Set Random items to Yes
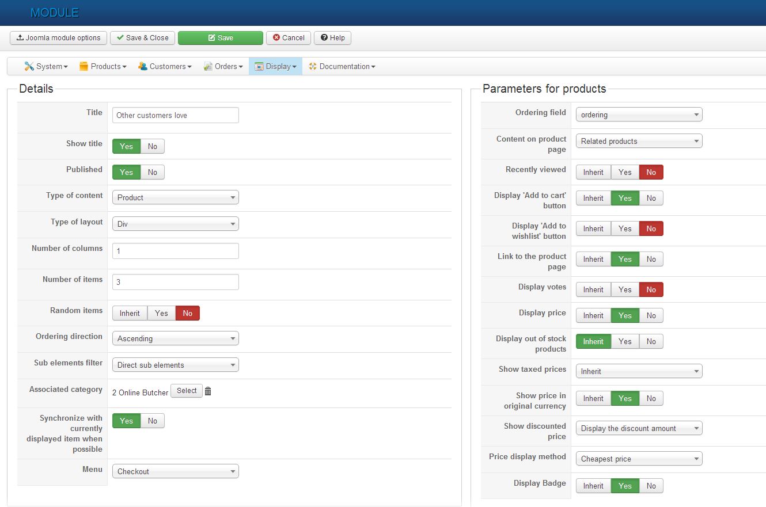This screenshot has width=766, height=507. point(161,313)
